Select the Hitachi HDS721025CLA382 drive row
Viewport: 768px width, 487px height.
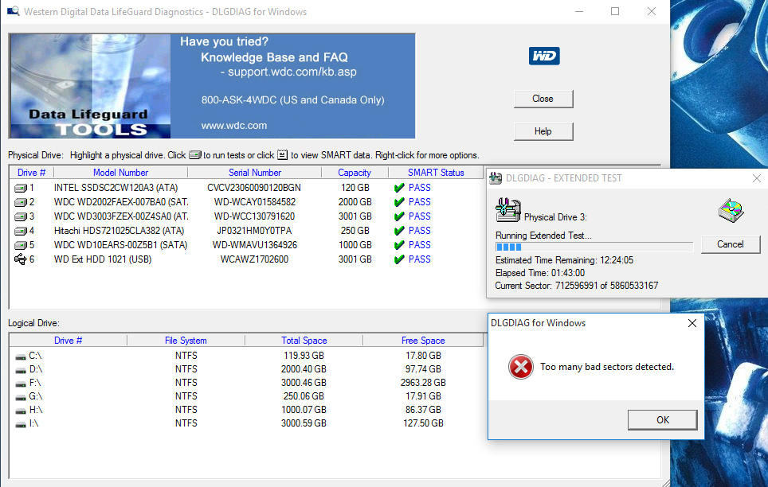246,231
